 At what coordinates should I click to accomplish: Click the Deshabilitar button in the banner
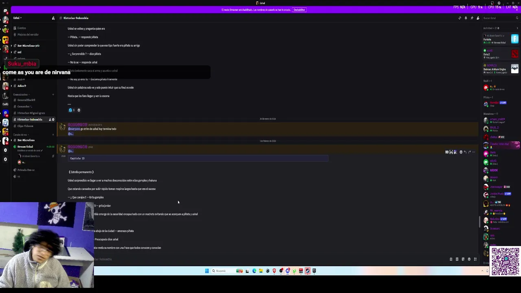(299, 10)
